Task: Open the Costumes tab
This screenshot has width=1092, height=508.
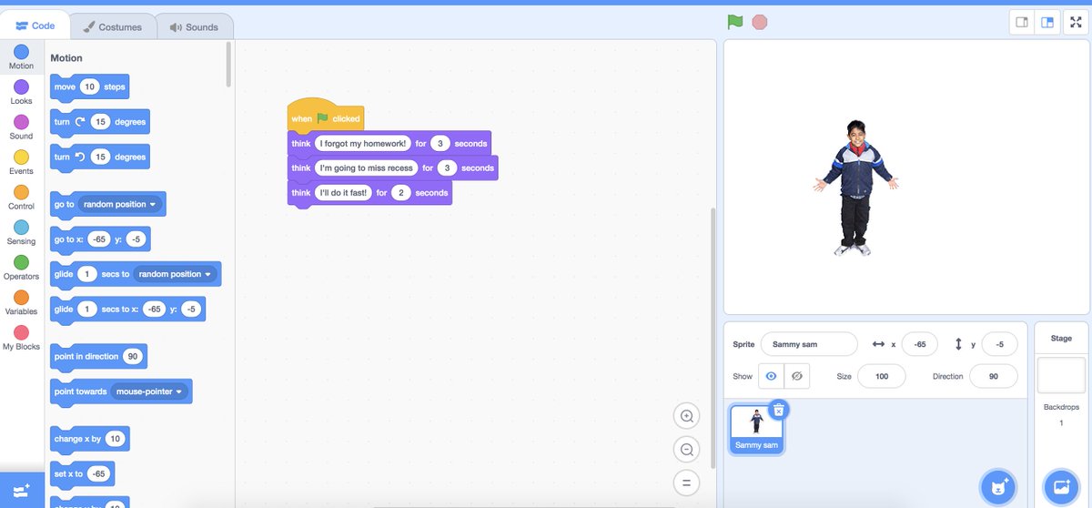Action: click(x=112, y=26)
